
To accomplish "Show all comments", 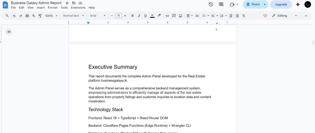I will (x=221, y=4).
